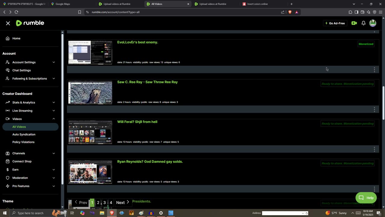Open the Windows Start menu
The image size is (385, 217).
5,213
